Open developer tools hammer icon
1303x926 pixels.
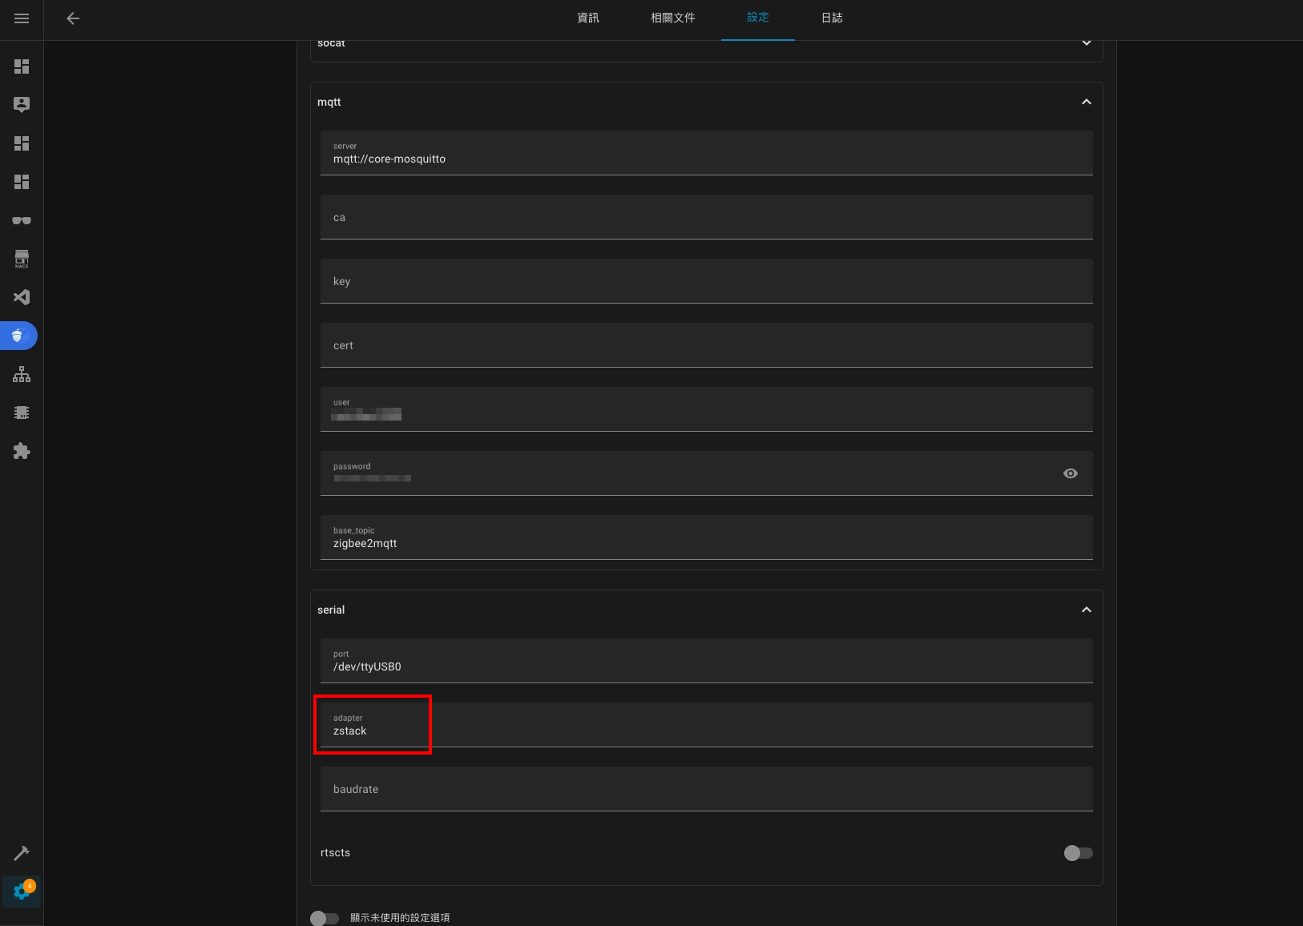22,853
